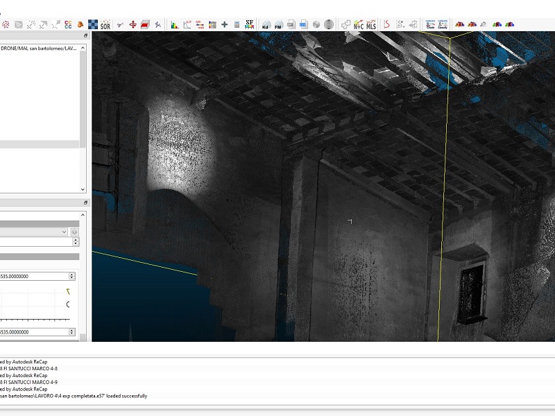This screenshot has height=416, width=555.
Task: Click the orange clay pot toolbar icon
Action: pos(80,24)
